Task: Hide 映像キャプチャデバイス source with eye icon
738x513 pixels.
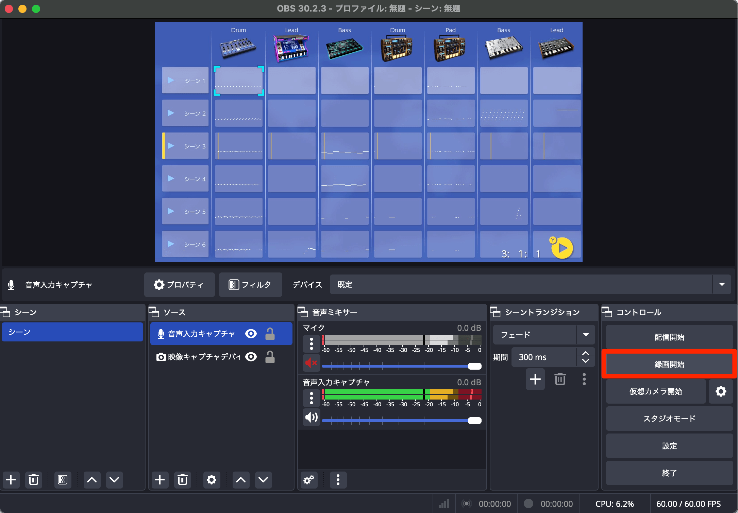Action: tap(251, 357)
